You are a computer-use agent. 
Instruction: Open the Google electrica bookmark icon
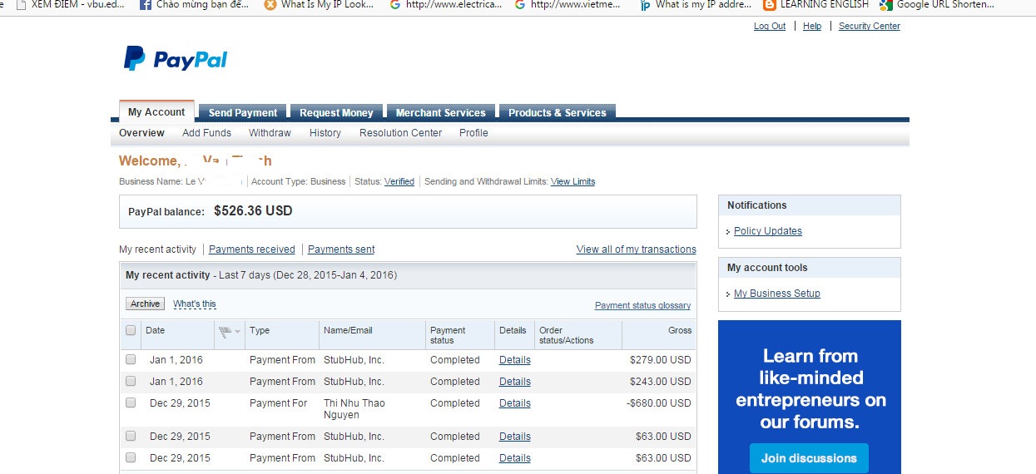coord(395,5)
